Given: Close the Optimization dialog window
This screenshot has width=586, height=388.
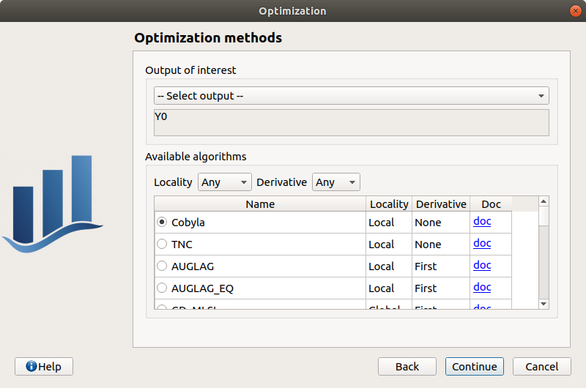Looking at the screenshot, I should (575, 11).
